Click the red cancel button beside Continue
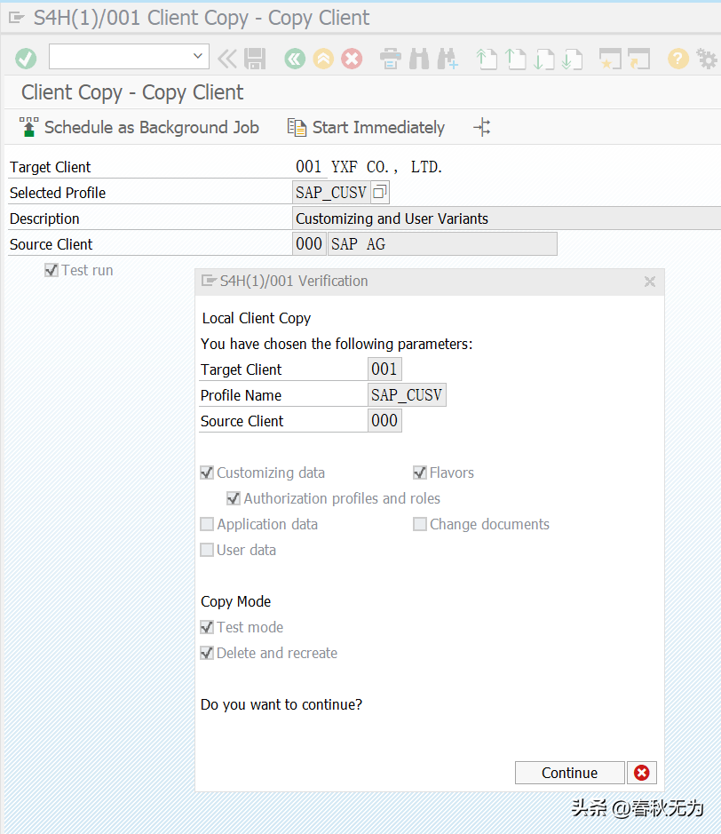721x834 pixels. tap(642, 773)
